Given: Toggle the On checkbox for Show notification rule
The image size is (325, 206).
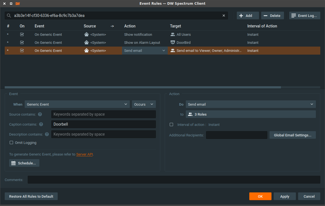Looking at the screenshot, I should tap(22, 34).
